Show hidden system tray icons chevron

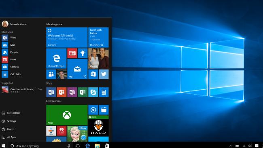click(231, 146)
